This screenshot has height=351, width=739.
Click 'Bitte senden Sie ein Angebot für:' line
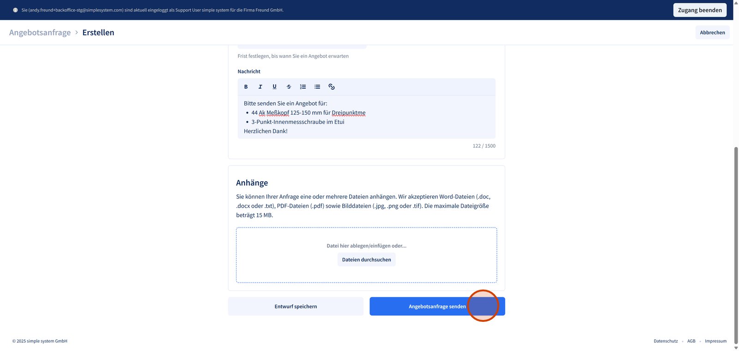pos(285,104)
